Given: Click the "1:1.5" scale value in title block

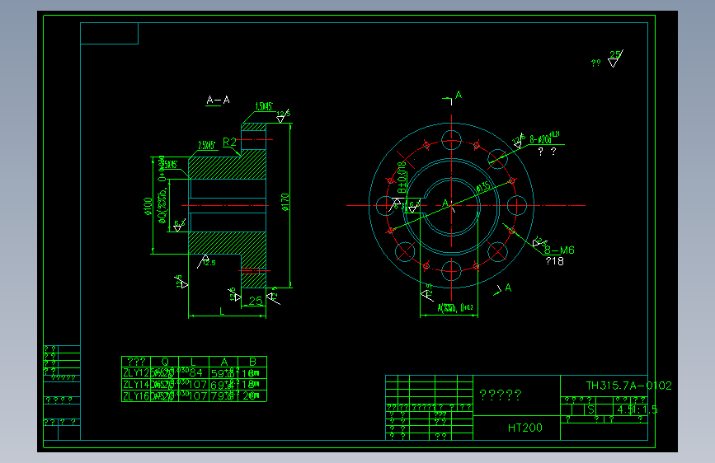Looking at the screenshot, I should pyautogui.click(x=644, y=409).
